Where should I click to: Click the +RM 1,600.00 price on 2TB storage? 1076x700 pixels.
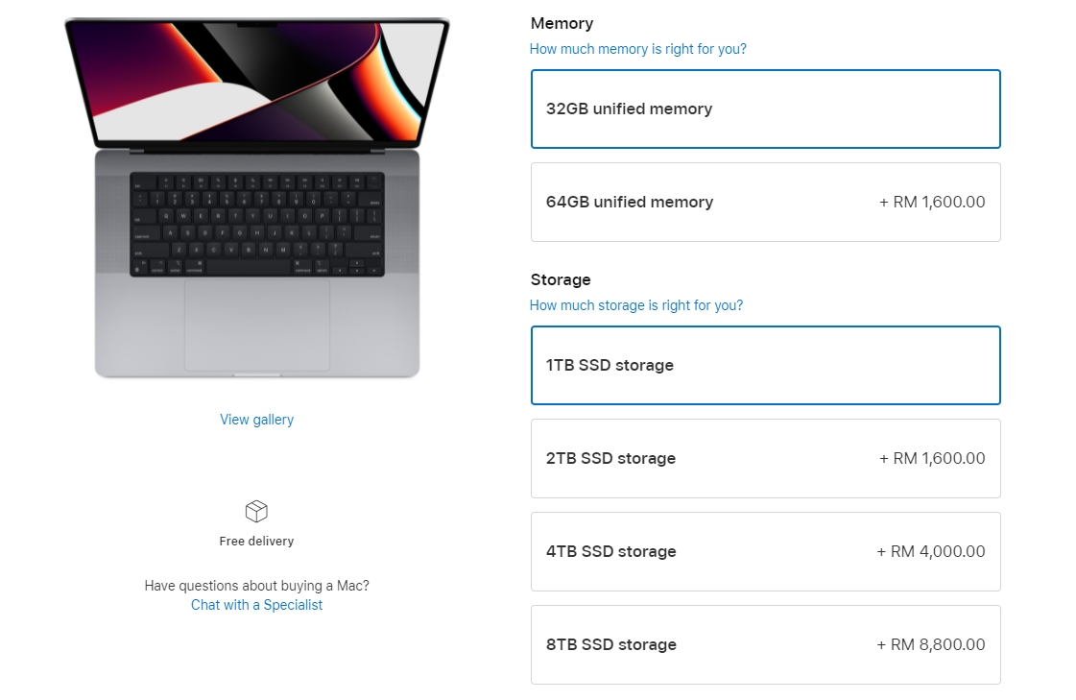point(932,458)
